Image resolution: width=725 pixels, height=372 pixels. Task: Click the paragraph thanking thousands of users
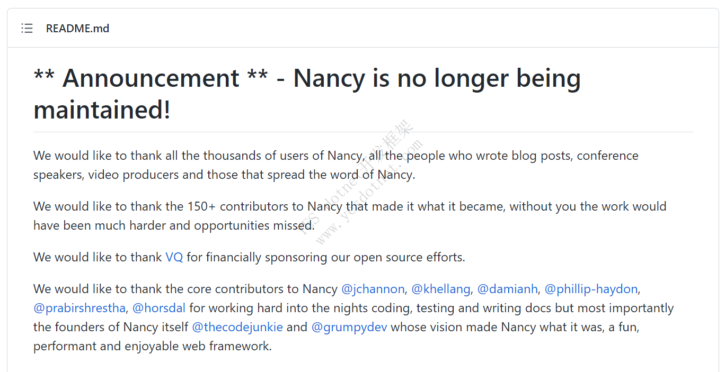pyautogui.click(x=336, y=165)
